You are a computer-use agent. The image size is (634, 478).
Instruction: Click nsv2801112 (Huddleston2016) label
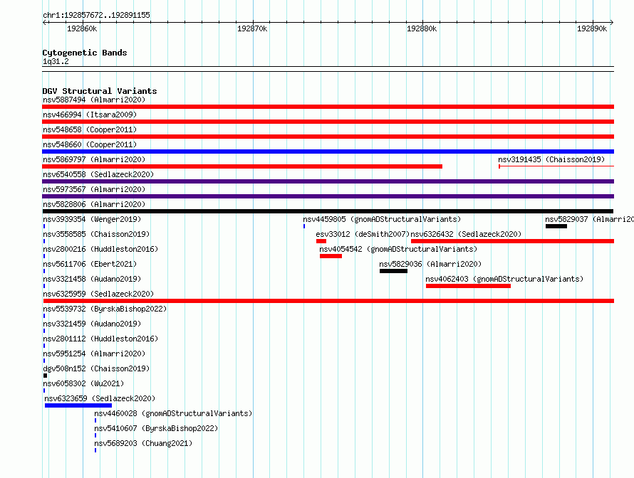100,339
